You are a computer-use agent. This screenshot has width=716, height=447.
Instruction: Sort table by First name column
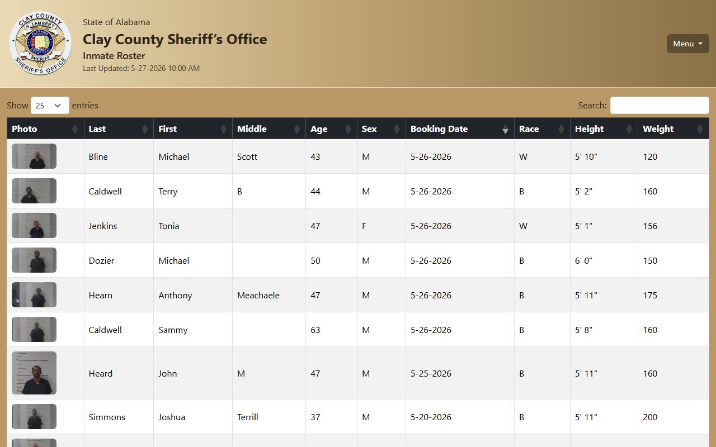click(193, 129)
